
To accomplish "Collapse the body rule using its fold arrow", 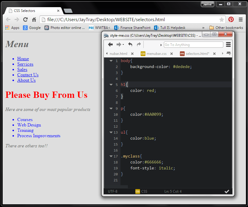I will (x=111, y=61).
